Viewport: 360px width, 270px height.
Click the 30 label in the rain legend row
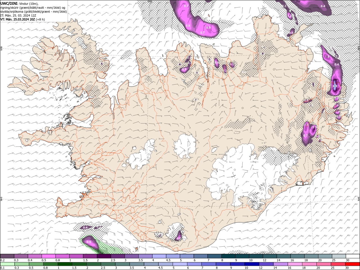(x=347, y=268)
